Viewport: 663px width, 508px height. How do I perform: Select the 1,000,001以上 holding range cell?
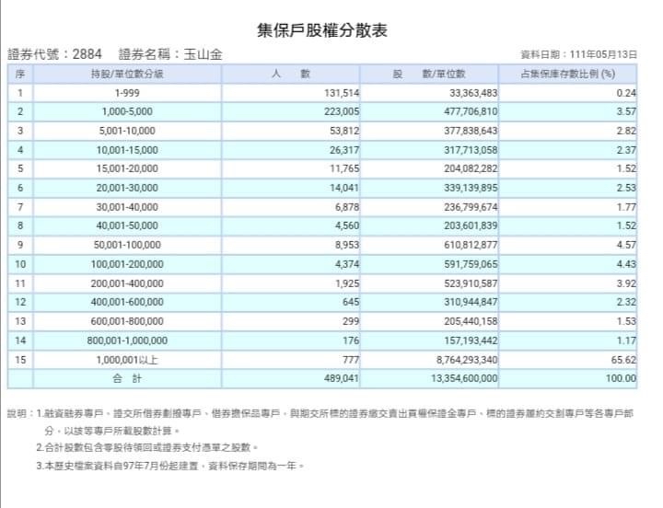click(127, 359)
